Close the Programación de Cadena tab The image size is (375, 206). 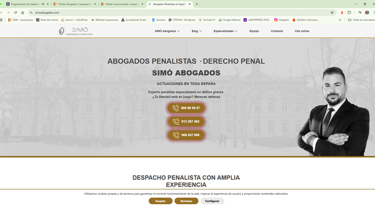click(x=48, y=4)
